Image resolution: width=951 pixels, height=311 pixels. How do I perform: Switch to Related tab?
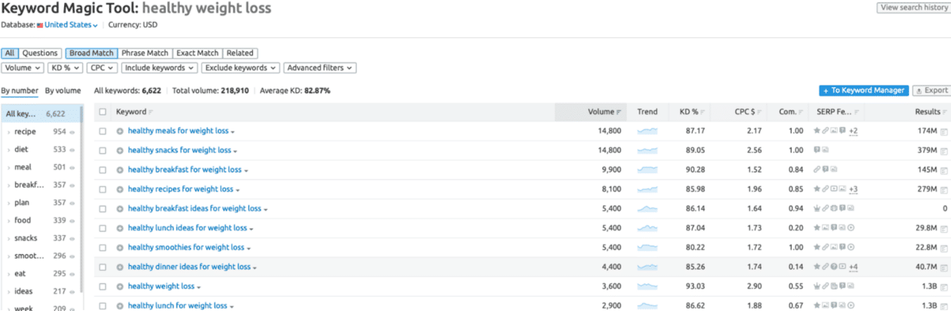point(240,53)
